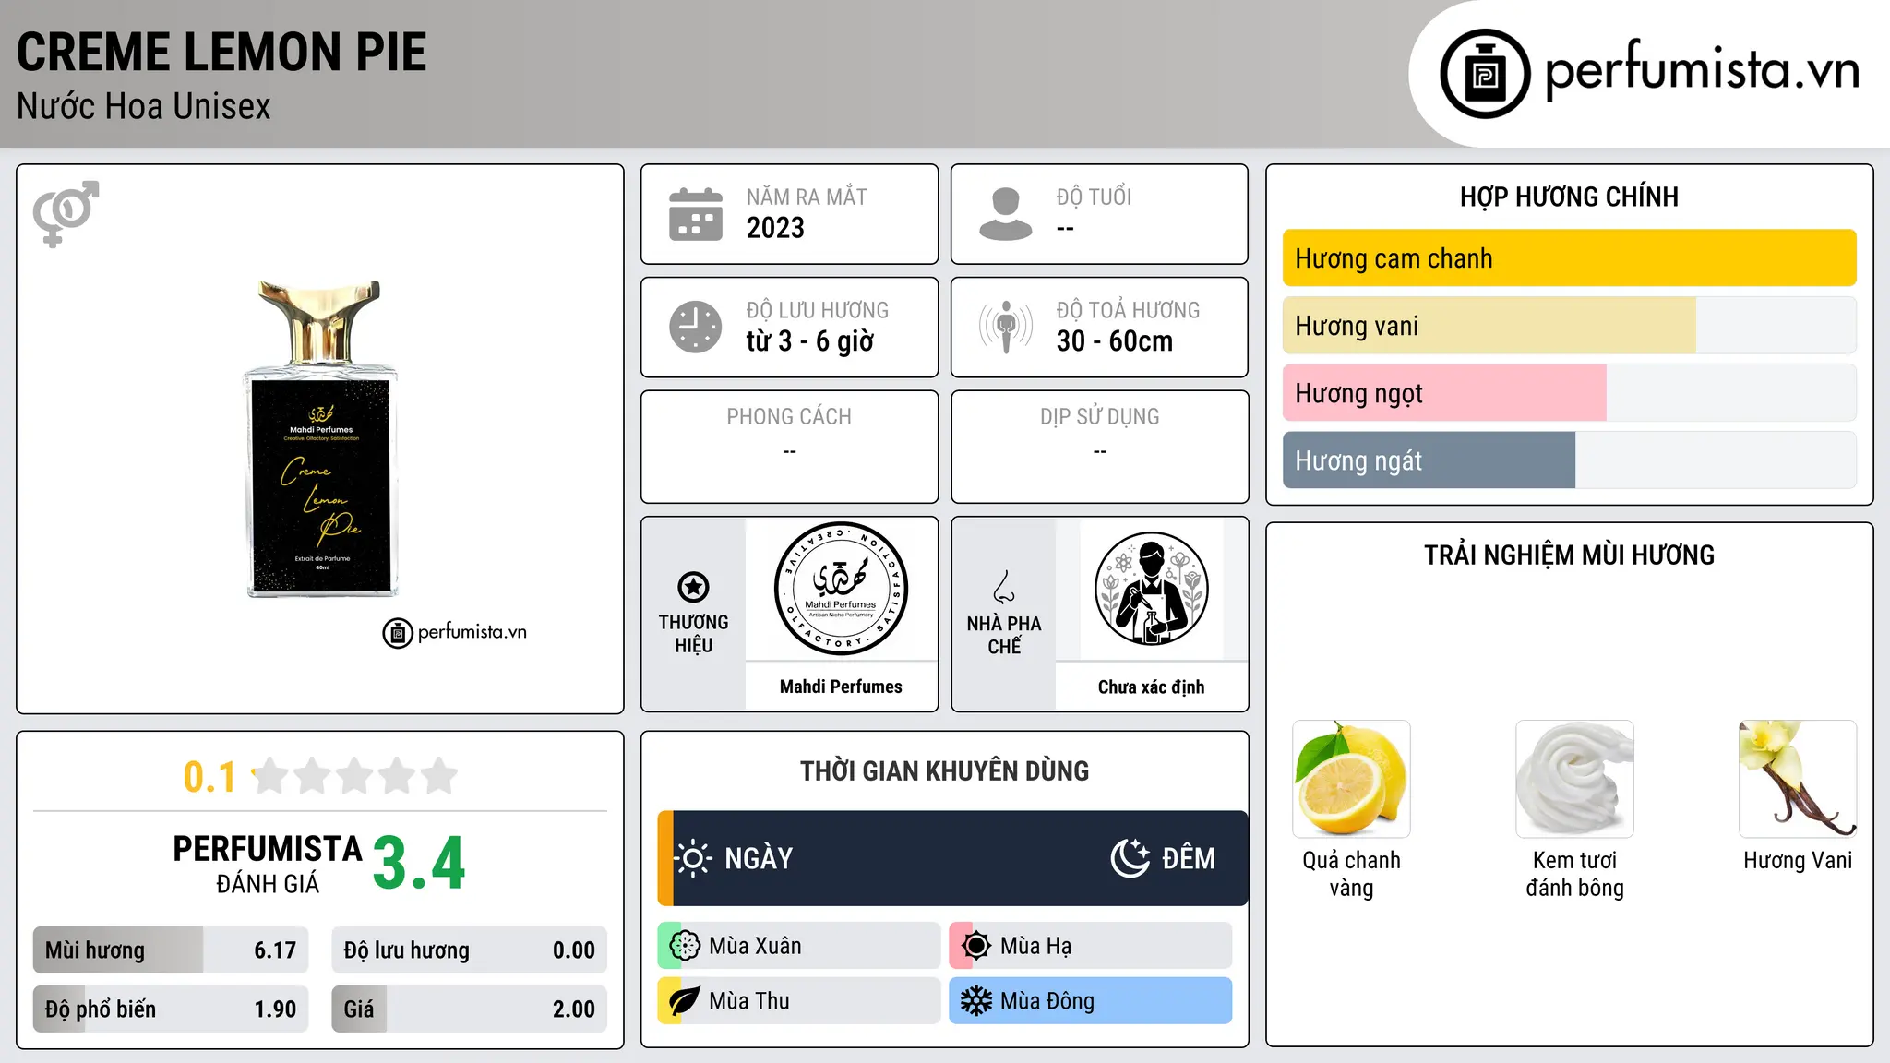Image resolution: width=1890 pixels, height=1063 pixels.
Task: Click the perfumista.vn watermark under the bottle
Action: 454,633
